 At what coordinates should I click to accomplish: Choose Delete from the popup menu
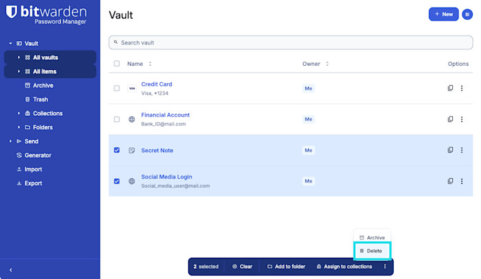coord(372,251)
